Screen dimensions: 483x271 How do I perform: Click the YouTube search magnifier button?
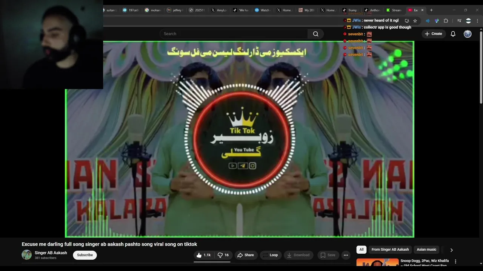point(315,34)
